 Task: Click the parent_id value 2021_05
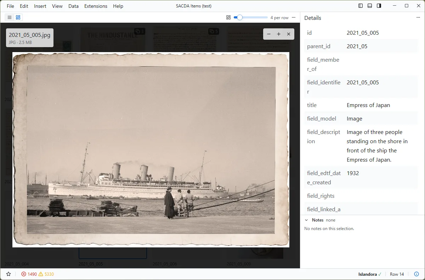click(357, 46)
